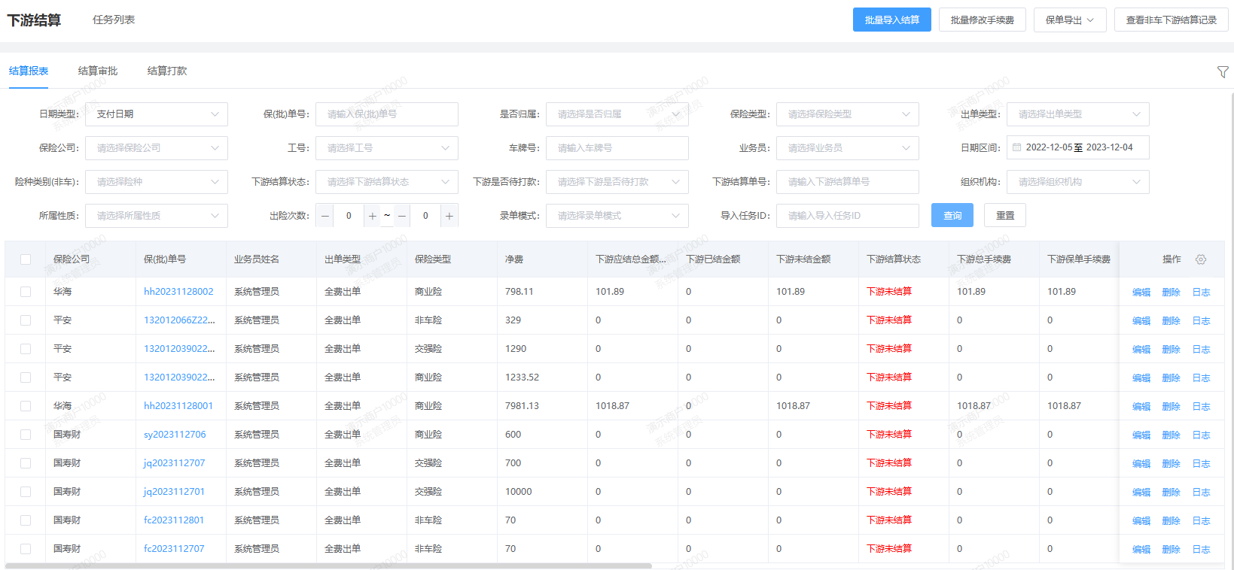
Task: Click the 查询 search button
Action: pos(952,216)
